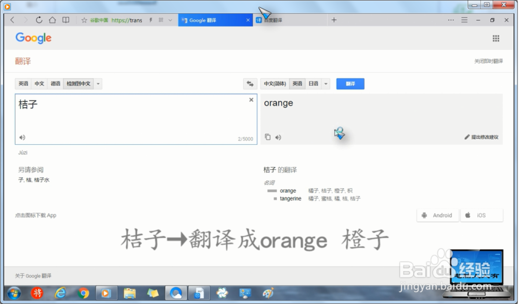The width and height of the screenshot is (520, 304).
Task: Click 关闭即时翻译 link
Action: pyautogui.click(x=488, y=61)
